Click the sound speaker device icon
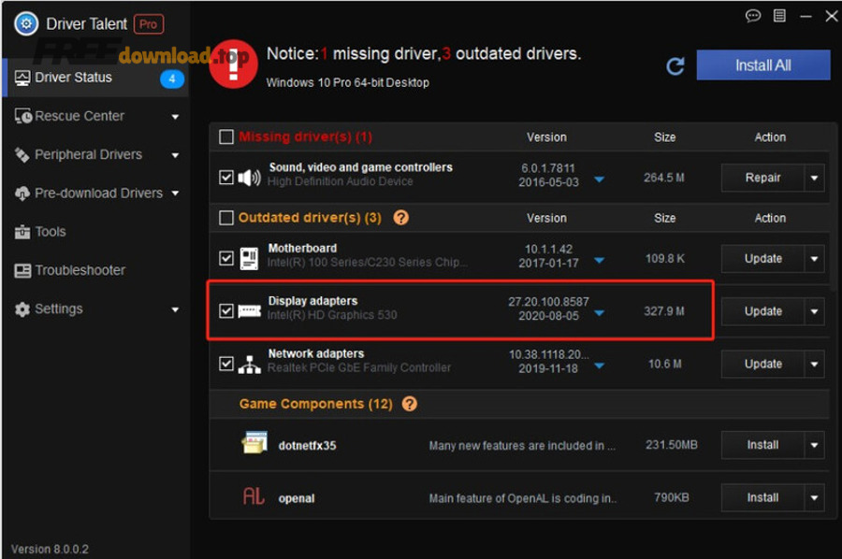842x559 pixels. click(x=249, y=177)
